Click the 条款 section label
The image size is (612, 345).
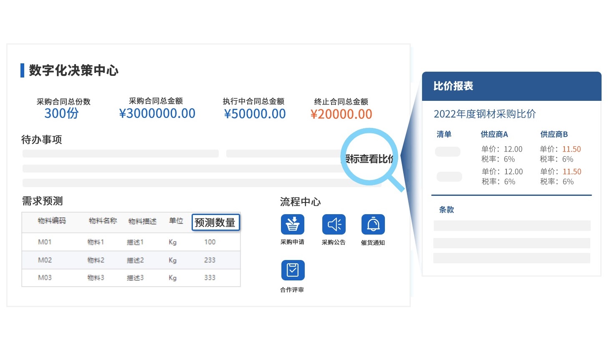[x=446, y=210]
